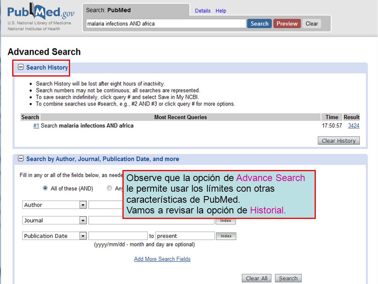
Task: Click the Index button for Publication Date
Action: coord(226,236)
